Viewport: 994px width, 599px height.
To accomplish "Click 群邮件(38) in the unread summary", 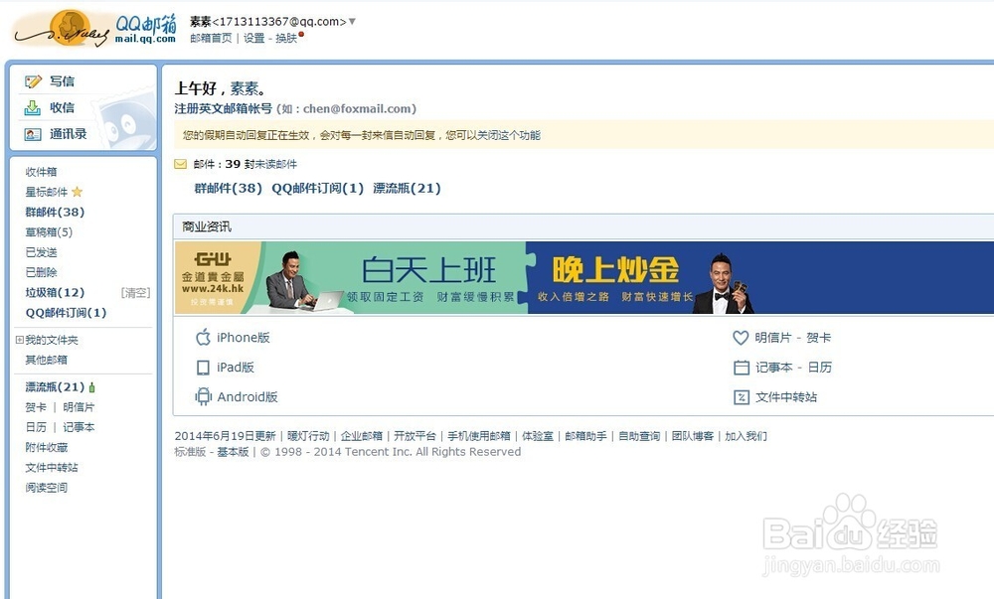I will coord(229,188).
